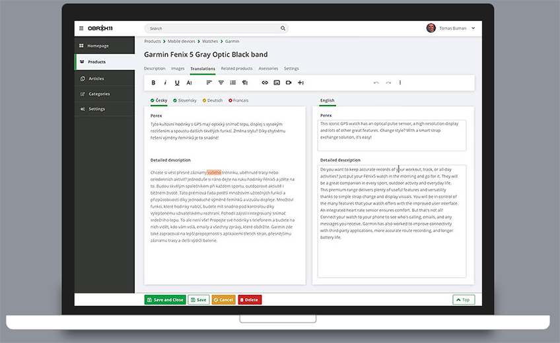The height and width of the screenshot is (343, 560).
Task: Click the Top button
Action: [x=464, y=300]
